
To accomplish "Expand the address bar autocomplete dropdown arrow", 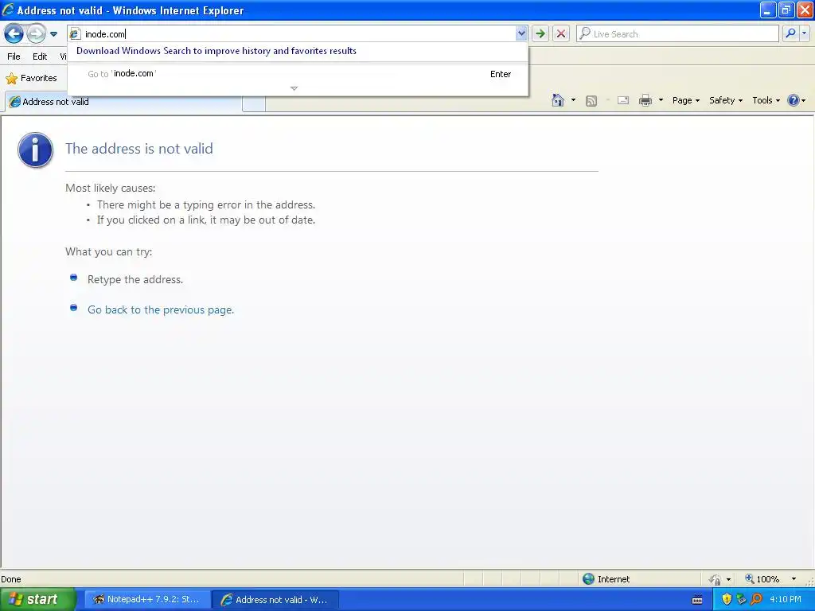I will [x=521, y=33].
